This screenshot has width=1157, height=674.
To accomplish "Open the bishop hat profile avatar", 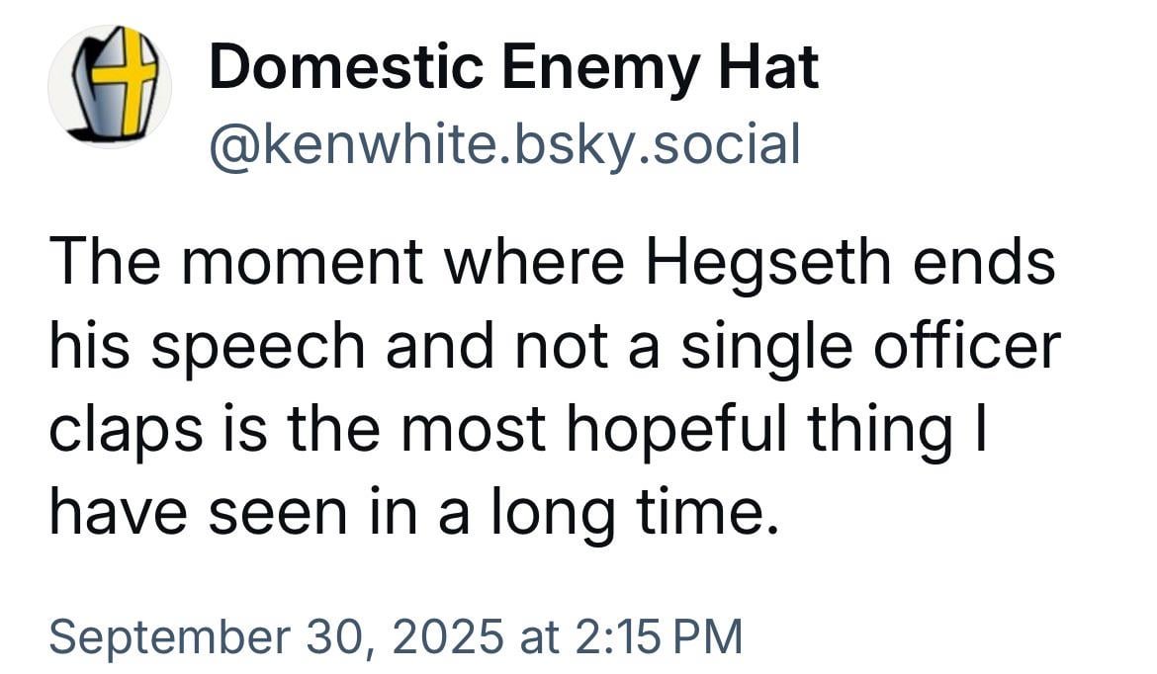I will coord(110,86).
